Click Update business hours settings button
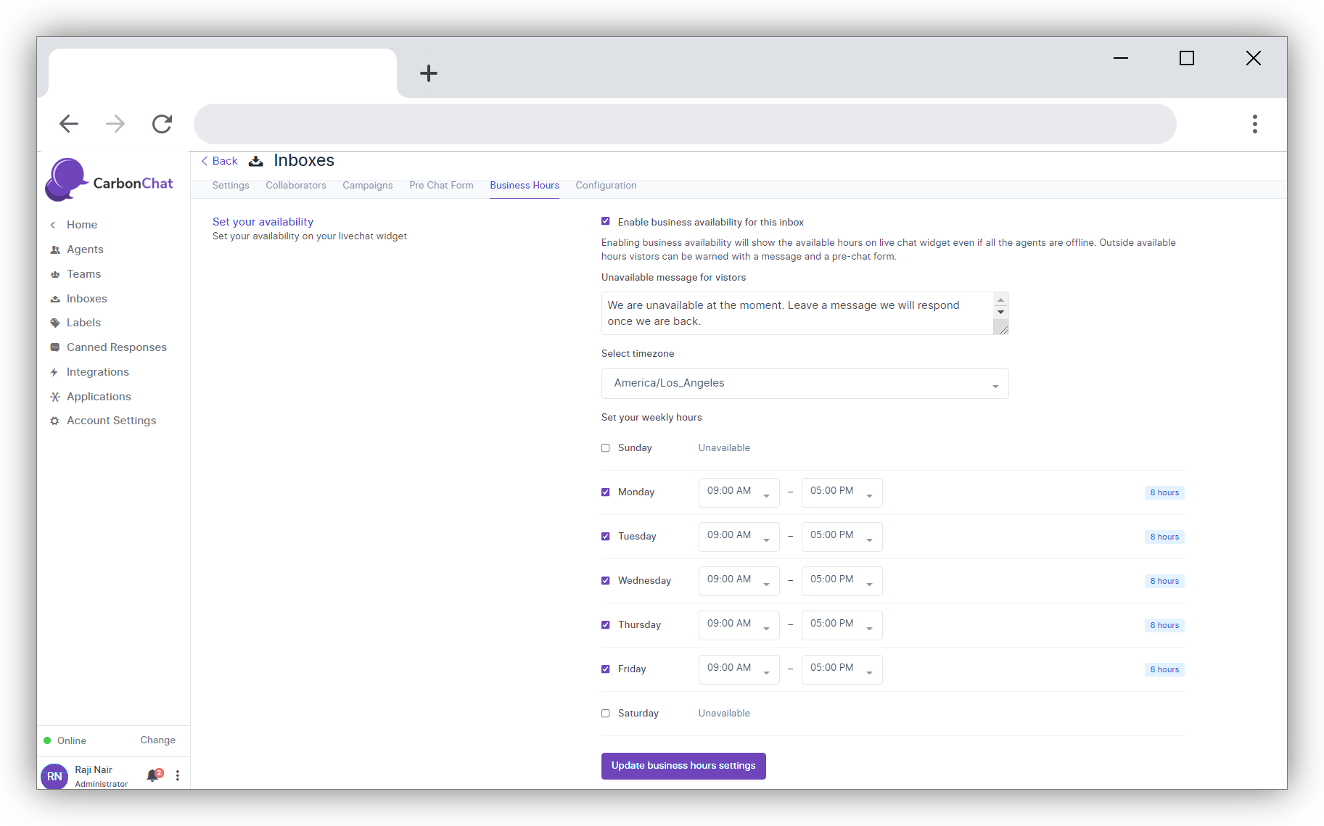Image resolution: width=1324 pixels, height=826 pixels. pos(683,766)
